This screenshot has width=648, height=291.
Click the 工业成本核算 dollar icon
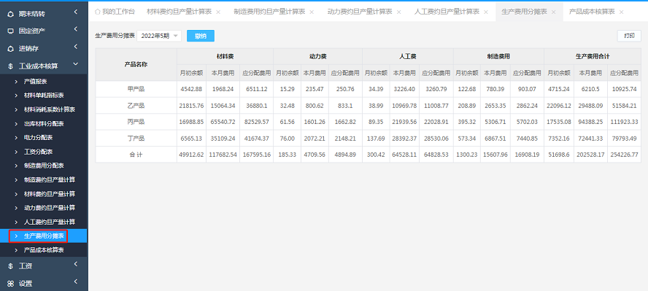[x=11, y=66]
